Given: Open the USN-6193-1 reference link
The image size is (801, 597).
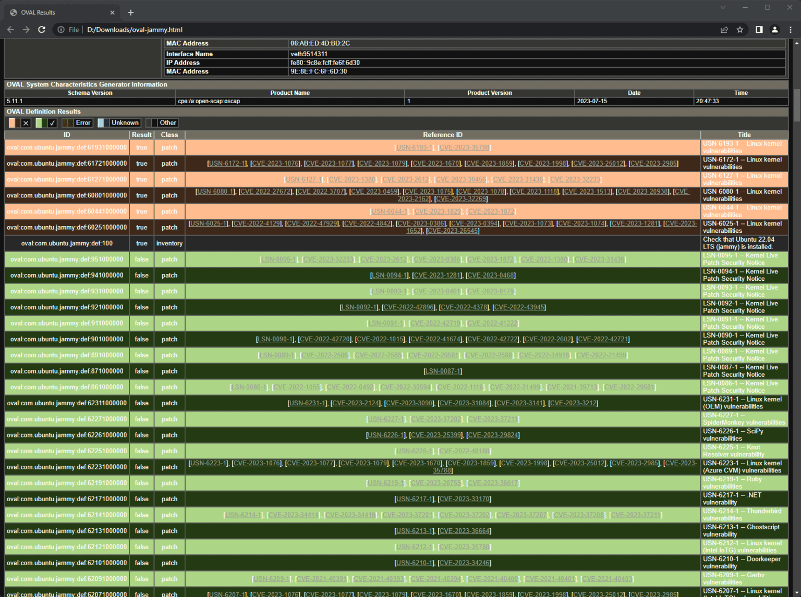Looking at the screenshot, I should pos(413,147).
